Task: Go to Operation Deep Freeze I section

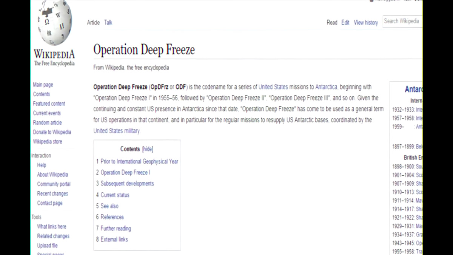Action: [x=125, y=173]
